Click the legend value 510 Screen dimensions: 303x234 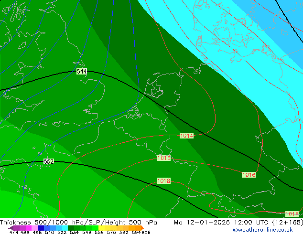[50, 232]
